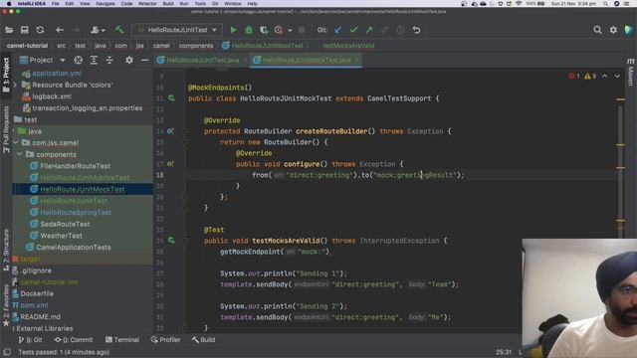The width and height of the screenshot is (637, 358).
Task: Click the Synchronize reload icon
Action: [x=40, y=30]
